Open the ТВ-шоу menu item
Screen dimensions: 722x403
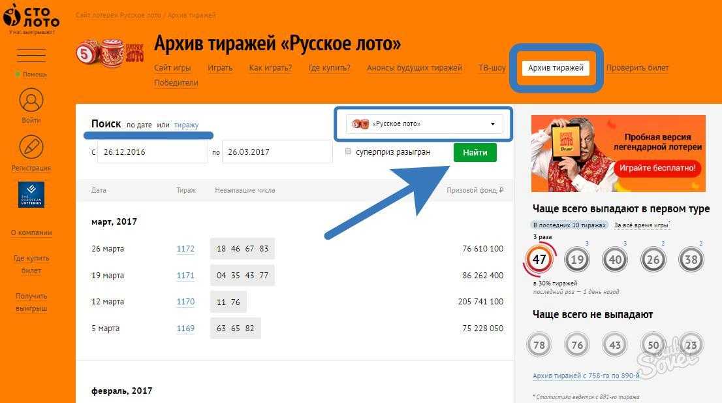[492, 68]
